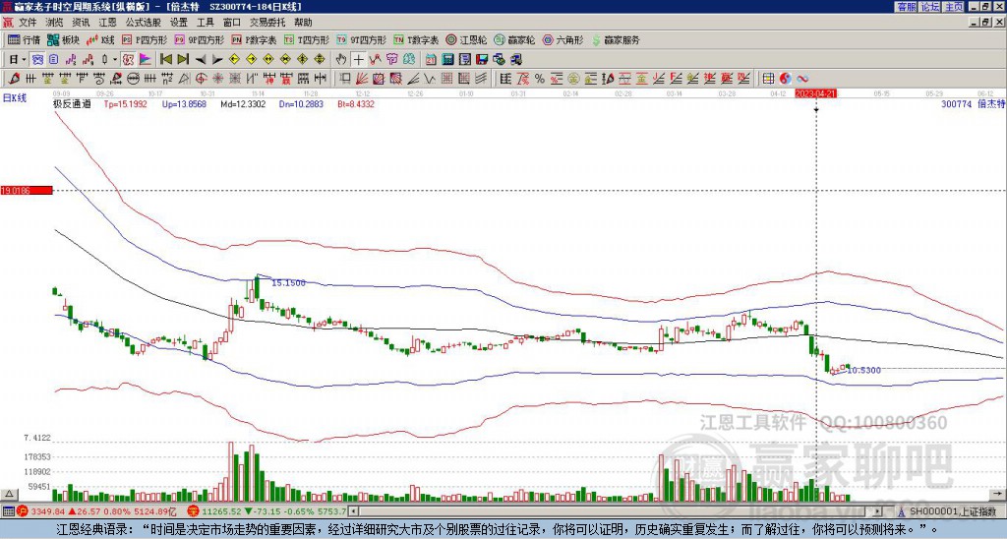Image resolution: width=1007 pixels, height=539 pixels.
Task: Click the horizontal scrollbar right arrow
Action: coord(878,511)
